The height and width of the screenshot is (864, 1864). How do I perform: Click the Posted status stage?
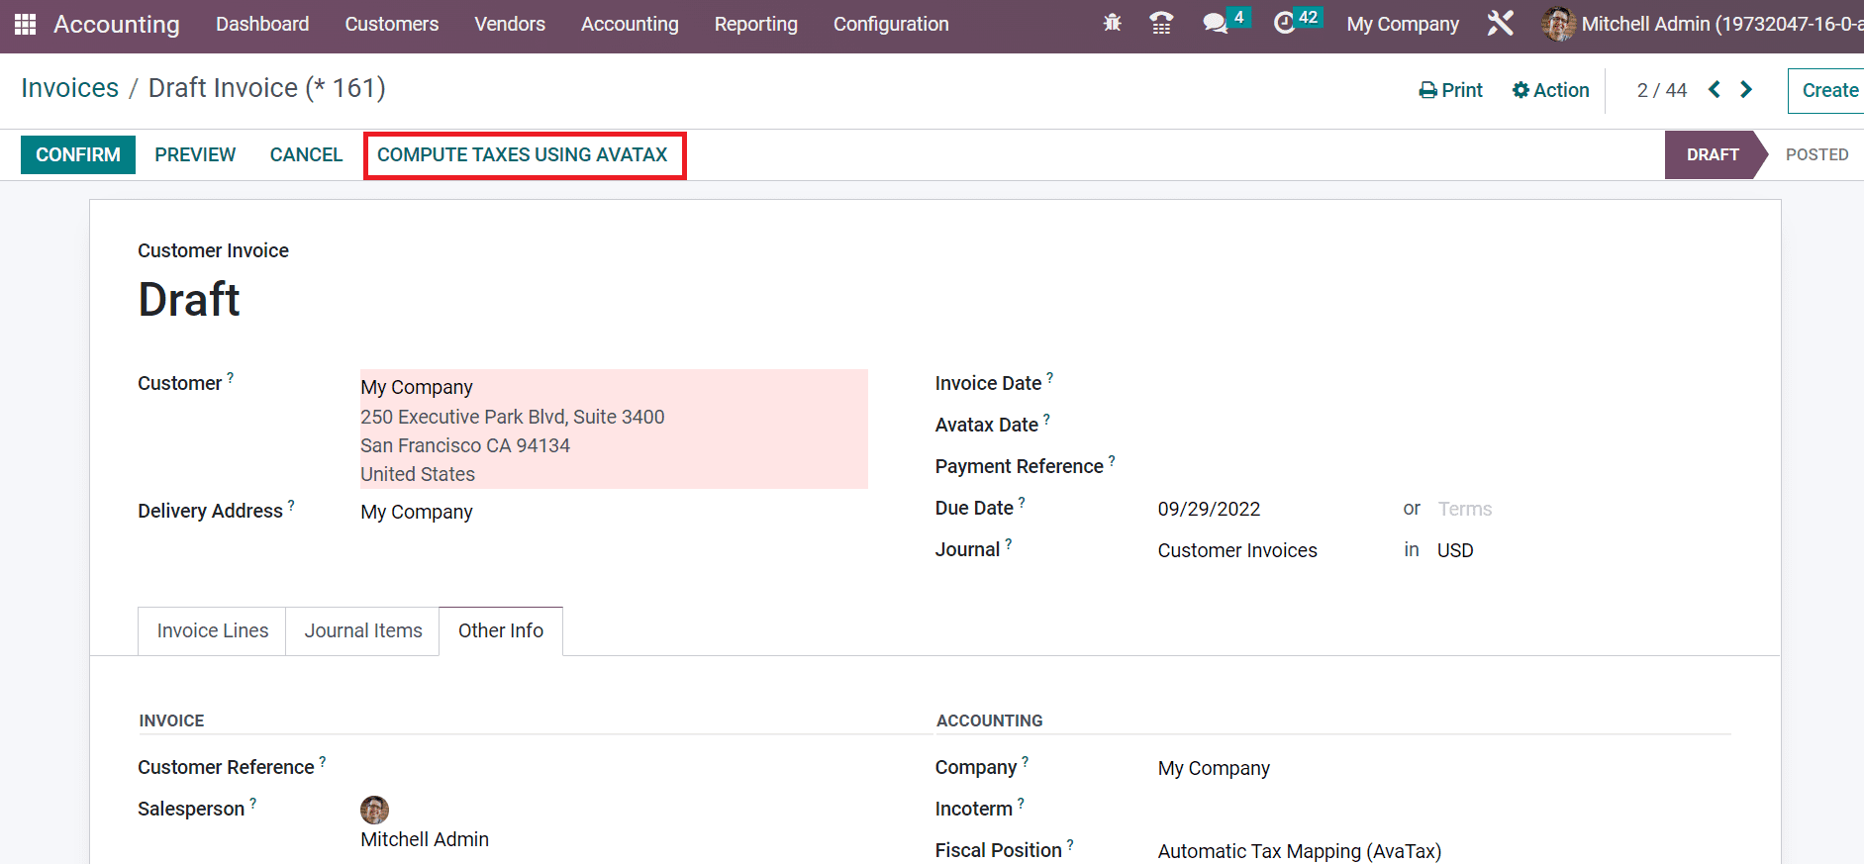click(1815, 154)
